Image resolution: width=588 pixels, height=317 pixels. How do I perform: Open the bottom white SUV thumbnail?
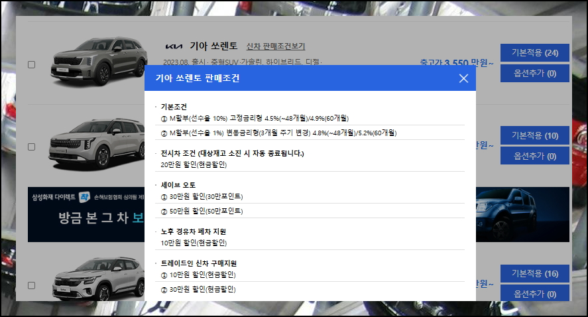pos(98,279)
